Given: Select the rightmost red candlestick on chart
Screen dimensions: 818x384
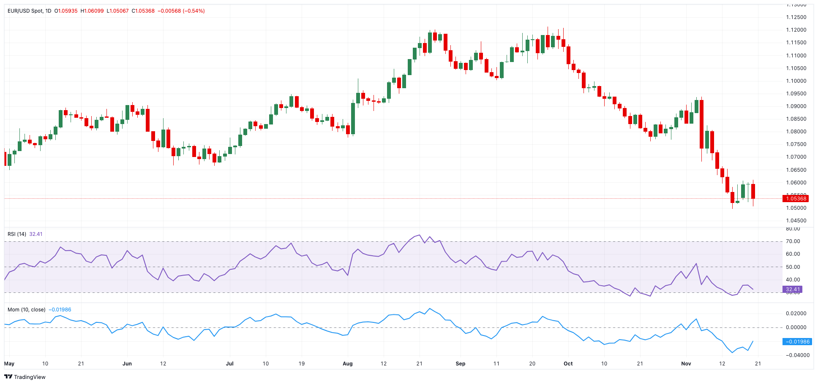Looking at the screenshot, I should pyautogui.click(x=753, y=191).
